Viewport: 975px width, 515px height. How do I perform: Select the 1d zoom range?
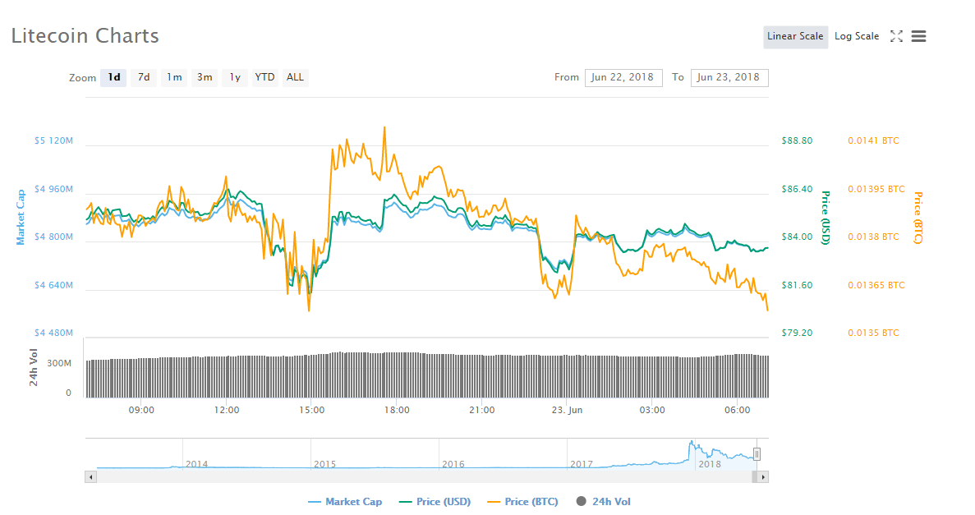click(x=114, y=77)
